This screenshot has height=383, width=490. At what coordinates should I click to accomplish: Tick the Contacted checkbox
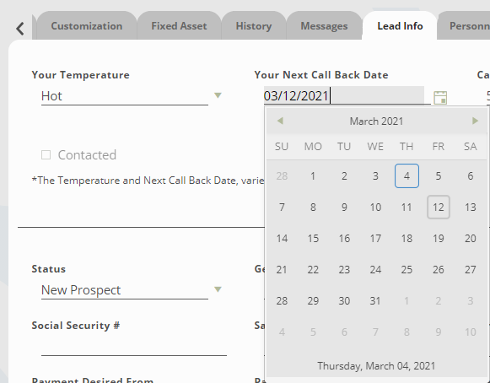(46, 154)
